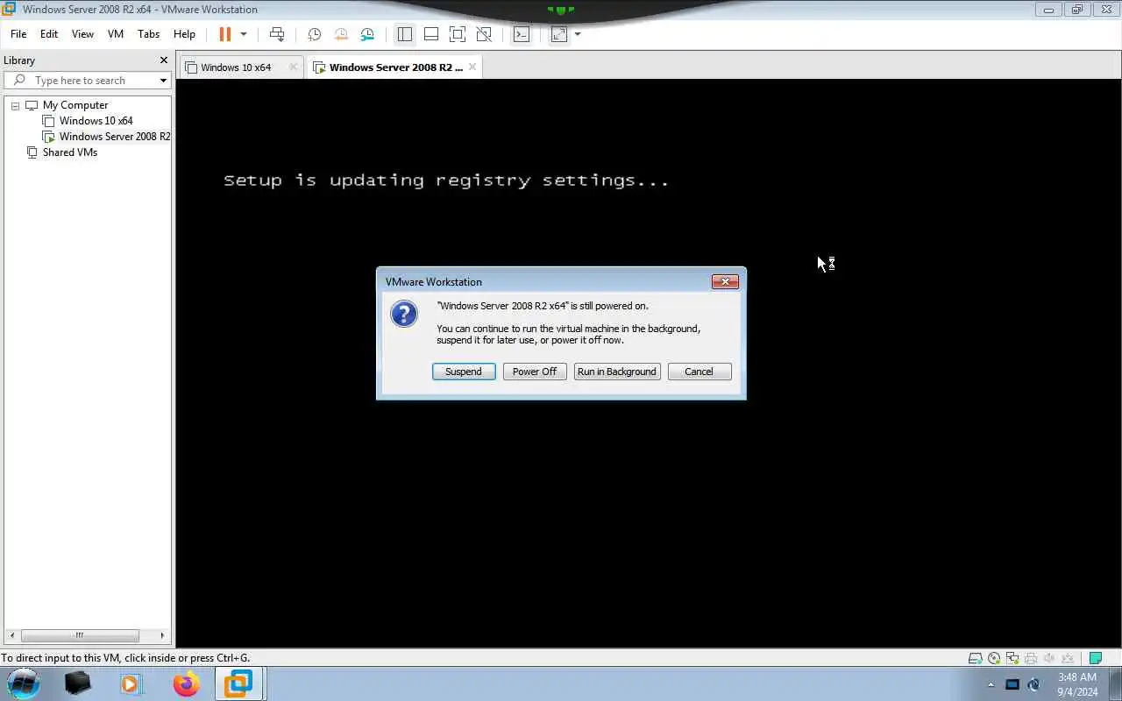
Task: Open the Edit menu
Action: 49,34
